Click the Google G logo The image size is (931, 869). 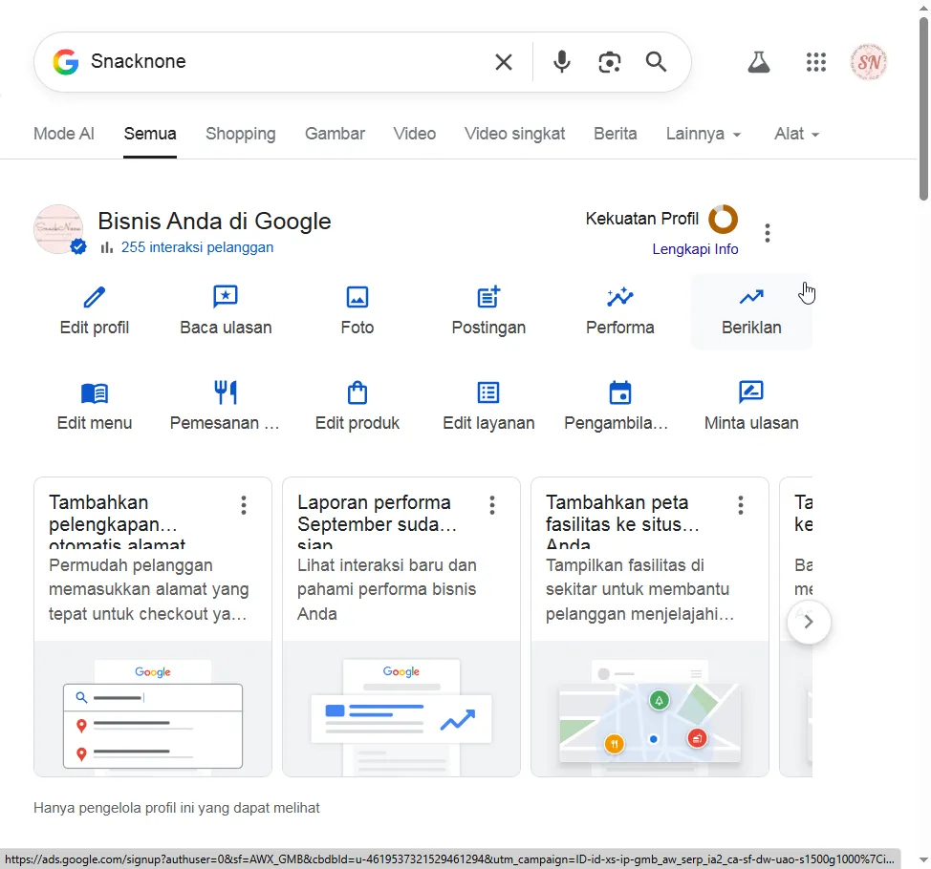[x=66, y=62]
